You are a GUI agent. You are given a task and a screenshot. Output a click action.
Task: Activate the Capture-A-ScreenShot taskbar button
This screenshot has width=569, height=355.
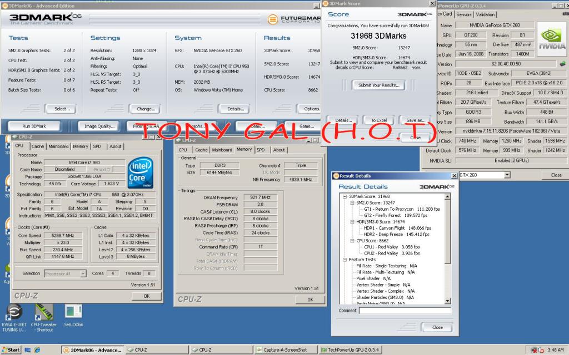pos(285,350)
